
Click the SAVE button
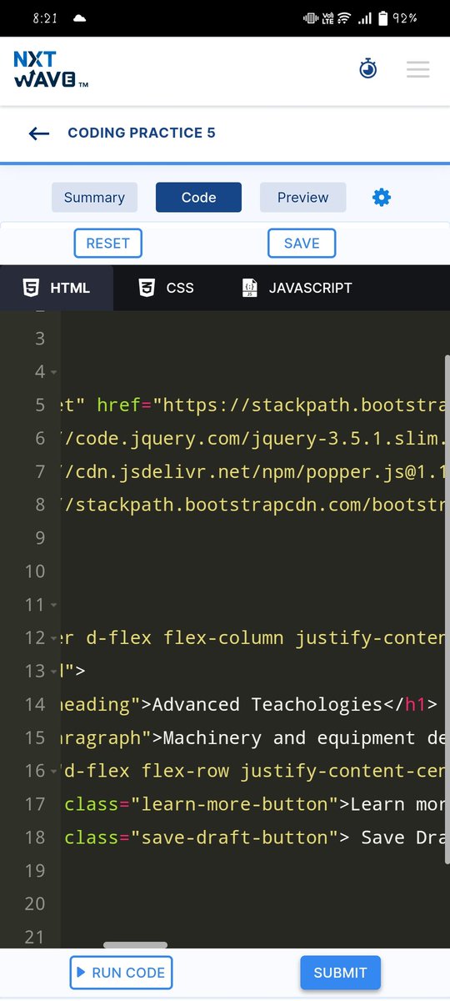coord(302,244)
